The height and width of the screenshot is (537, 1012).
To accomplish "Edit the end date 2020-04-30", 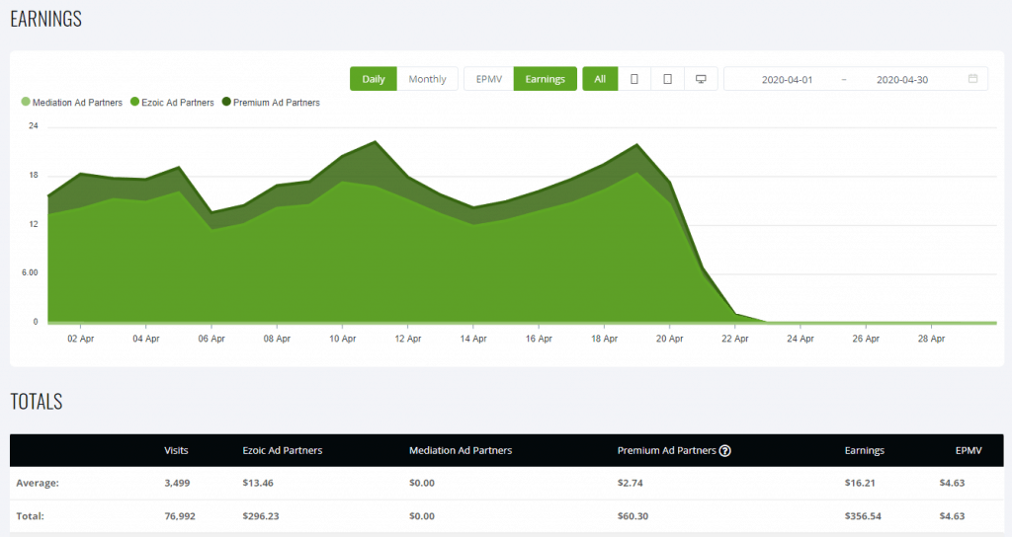I will click(x=901, y=79).
